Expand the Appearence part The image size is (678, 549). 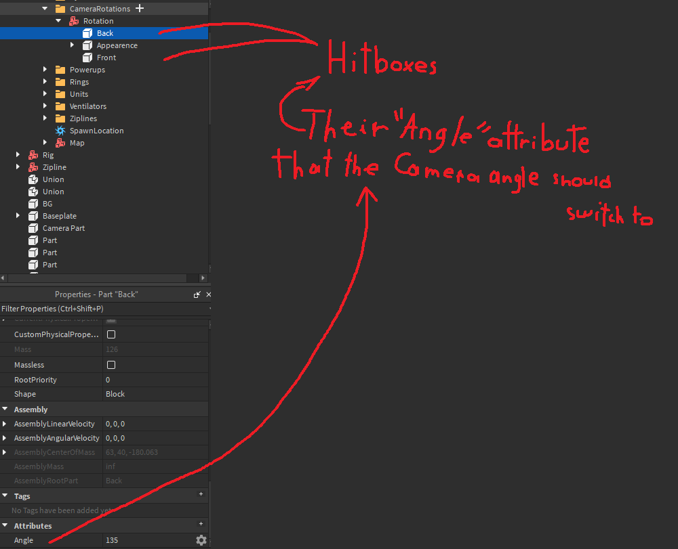73,45
